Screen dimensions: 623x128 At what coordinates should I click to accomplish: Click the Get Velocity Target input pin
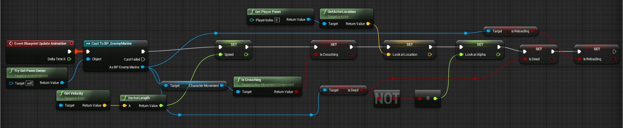61,105
